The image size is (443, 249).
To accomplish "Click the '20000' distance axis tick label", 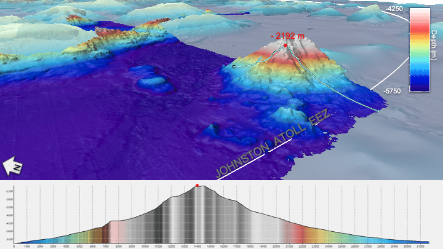I will (276, 247).
